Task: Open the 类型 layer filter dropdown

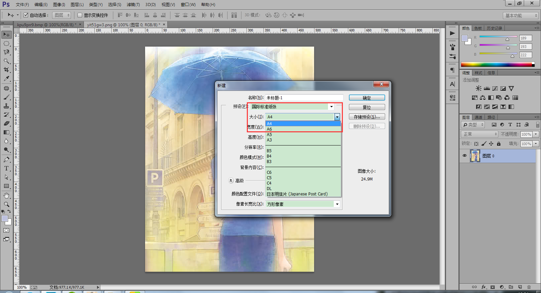Action: (473, 125)
